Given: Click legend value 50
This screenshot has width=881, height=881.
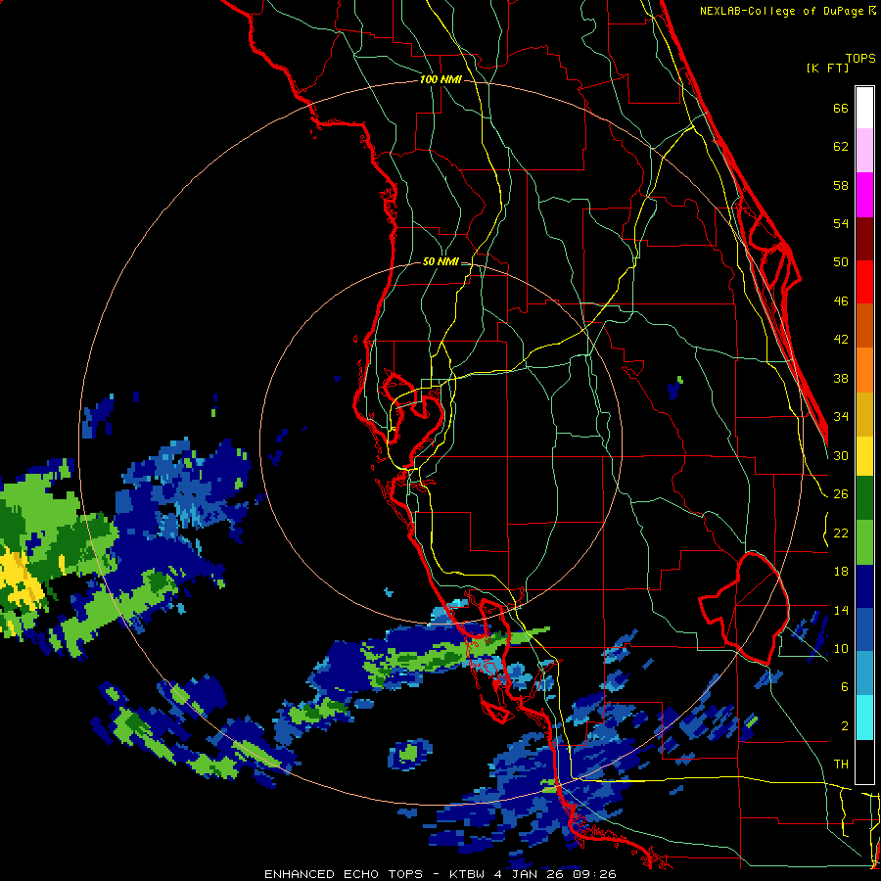Looking at the screenshot, I should pos(841,262).
